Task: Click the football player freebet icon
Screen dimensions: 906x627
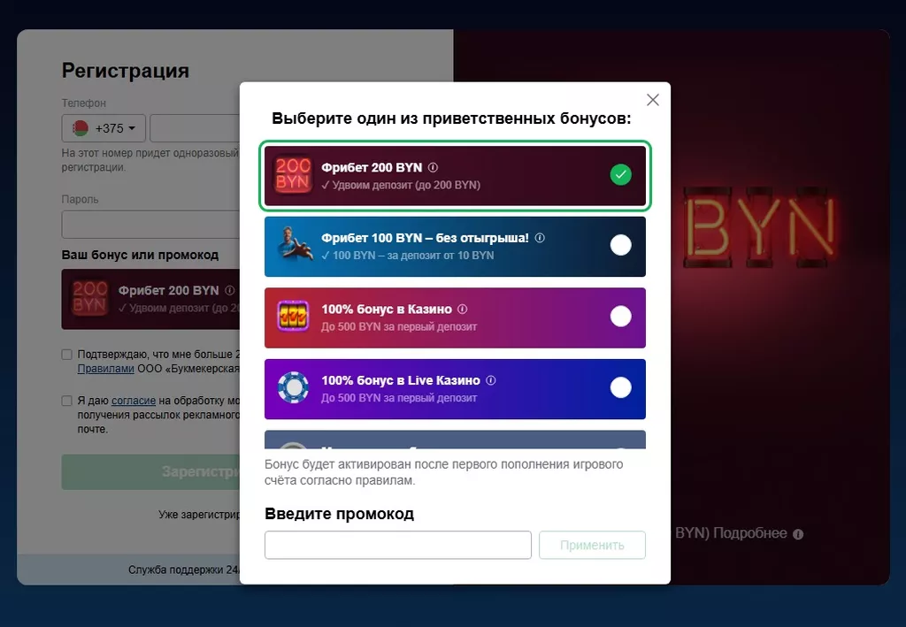Action: point(292,246)
